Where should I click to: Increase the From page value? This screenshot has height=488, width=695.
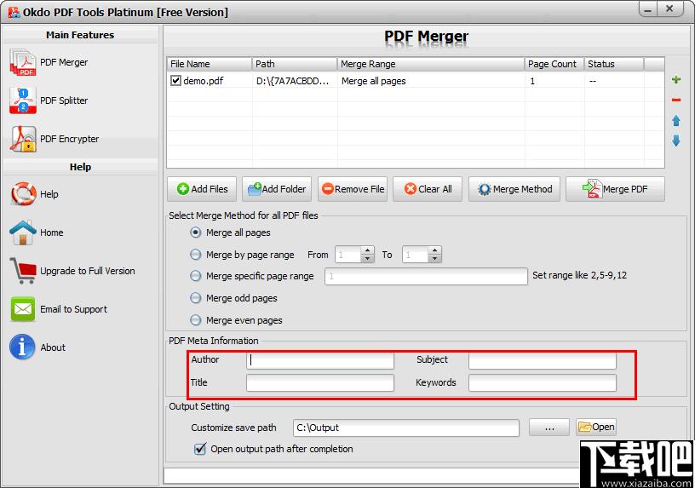click(x=367, y=250)
